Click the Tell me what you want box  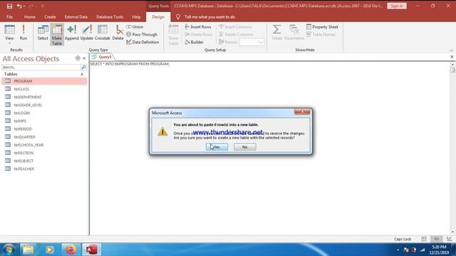(x=209, y=17)
